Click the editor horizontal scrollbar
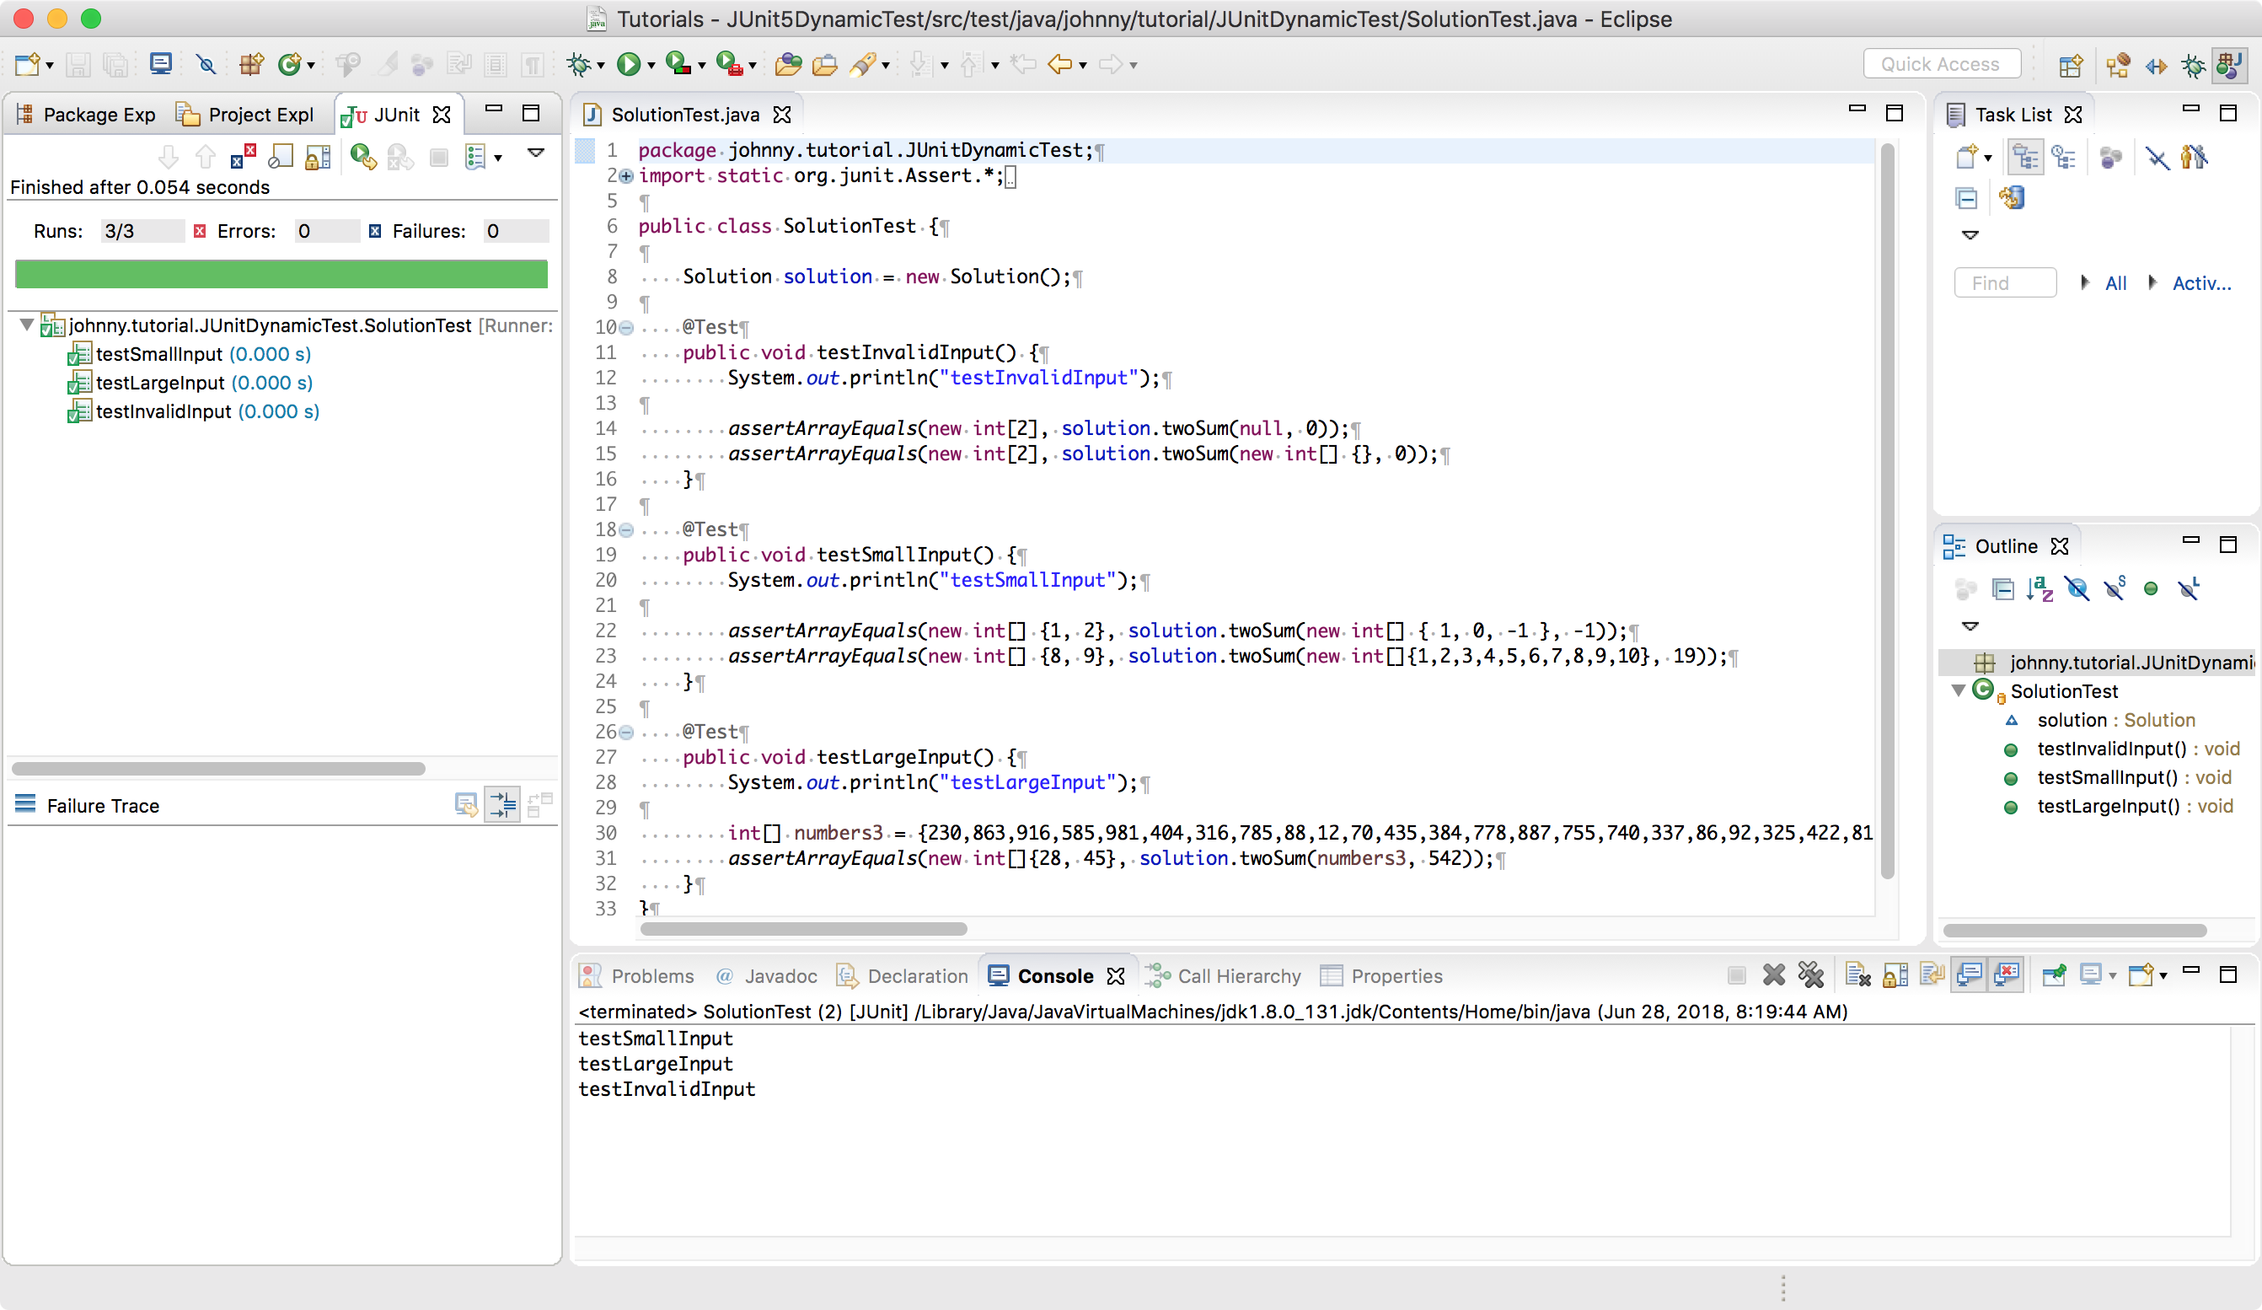 click(803, 928)
